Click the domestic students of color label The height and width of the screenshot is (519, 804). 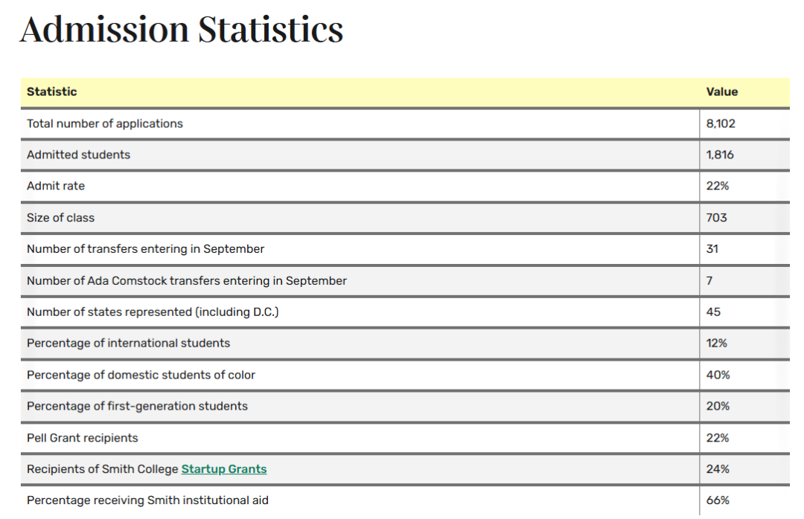141,375
